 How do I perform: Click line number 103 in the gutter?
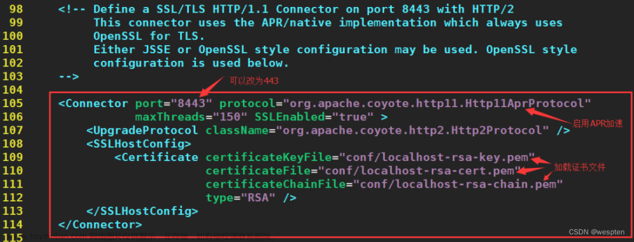12,77
